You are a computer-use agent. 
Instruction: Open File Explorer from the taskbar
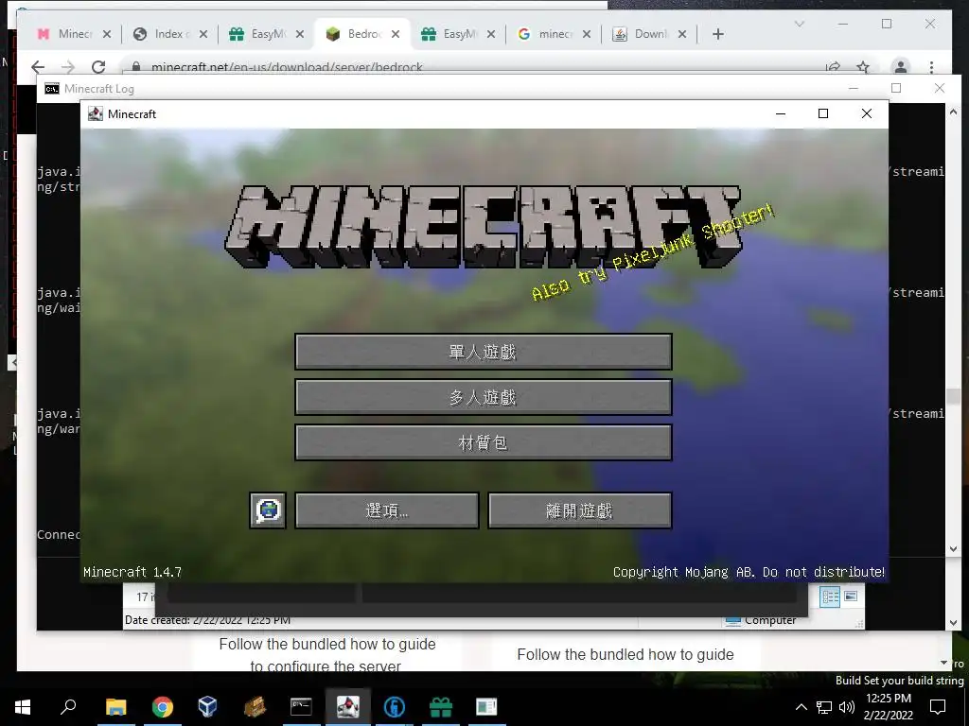115,707
